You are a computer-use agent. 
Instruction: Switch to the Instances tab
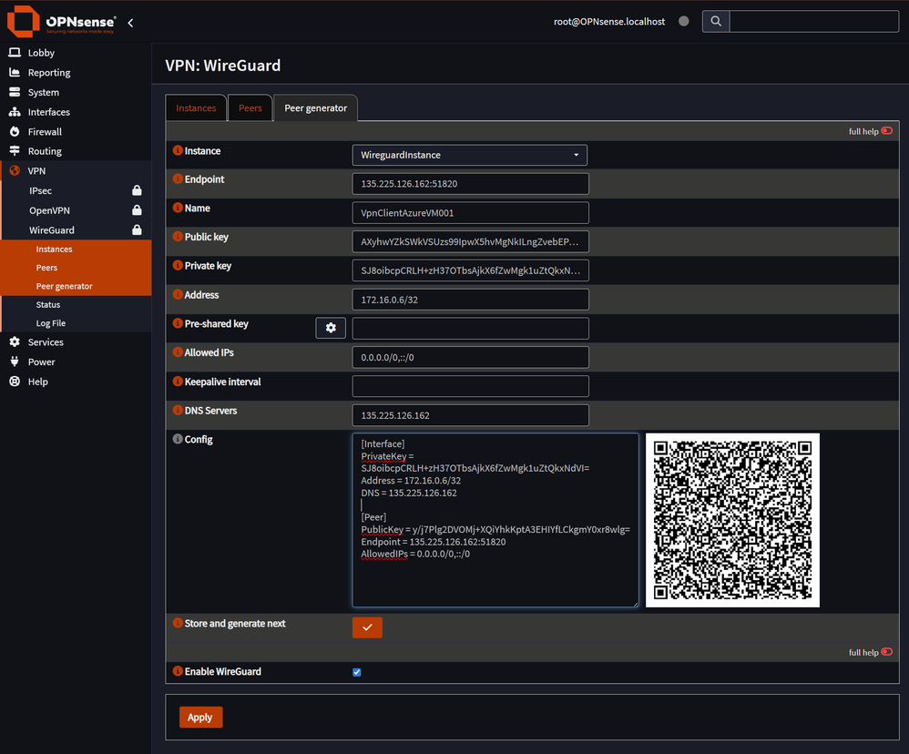click(195, 107)
